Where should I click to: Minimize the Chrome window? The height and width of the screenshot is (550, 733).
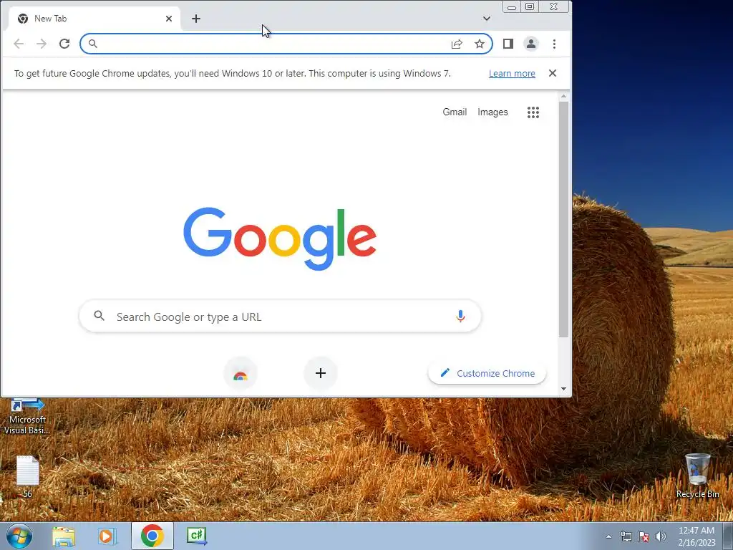coord(512,6)
